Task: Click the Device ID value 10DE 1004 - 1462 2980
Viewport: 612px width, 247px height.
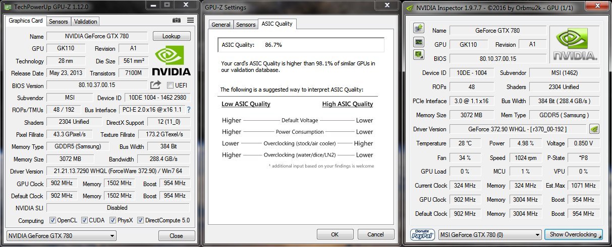Action: [157, 98]
